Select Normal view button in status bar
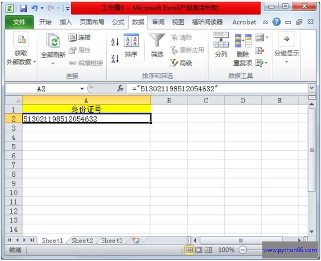 [189, 249]
